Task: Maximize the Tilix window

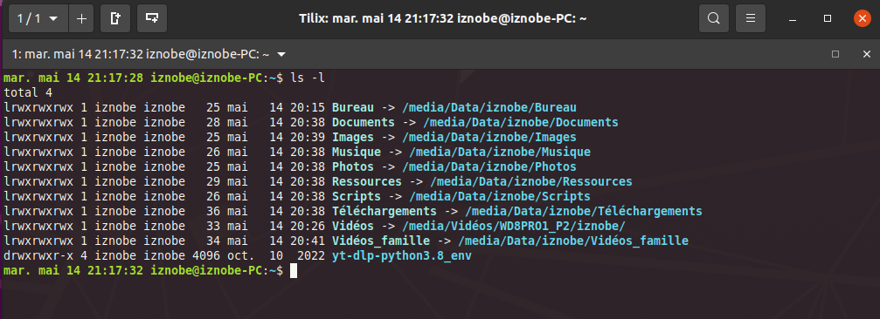Action: pos(828,18)
